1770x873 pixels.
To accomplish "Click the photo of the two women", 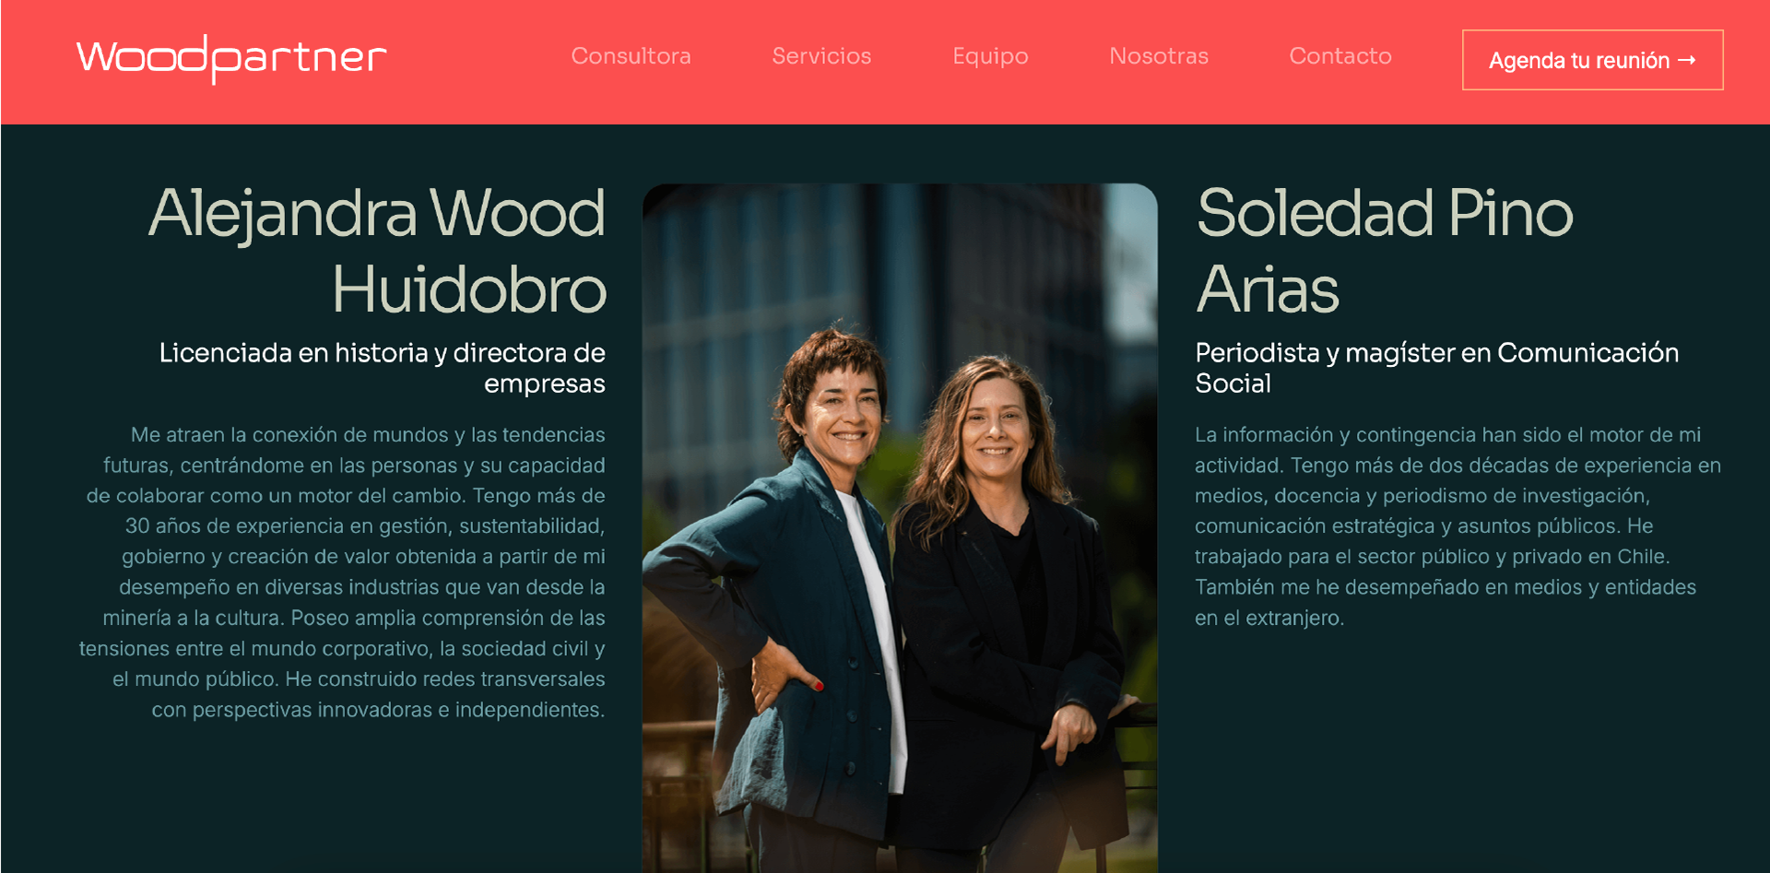I will (x=900, y=527).
